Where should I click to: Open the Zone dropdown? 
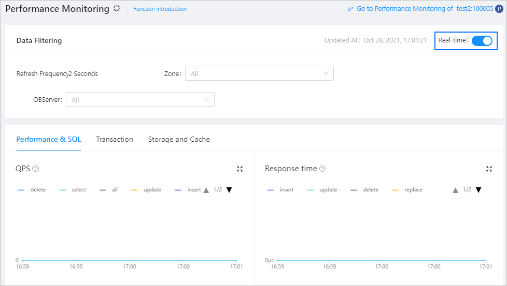coord(259,73)
